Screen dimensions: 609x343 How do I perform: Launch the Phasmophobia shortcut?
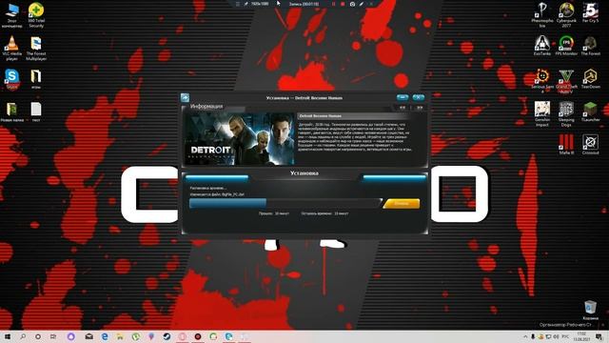click(542, 15)
